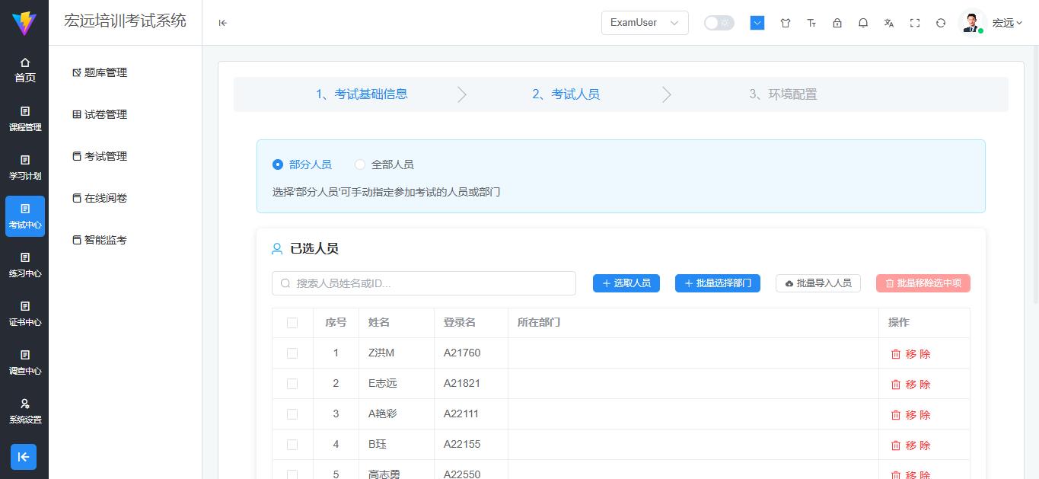Check the header checkbox to select all rows
The height and width of the screenshot is (479, 1039).
pos(292,323)
